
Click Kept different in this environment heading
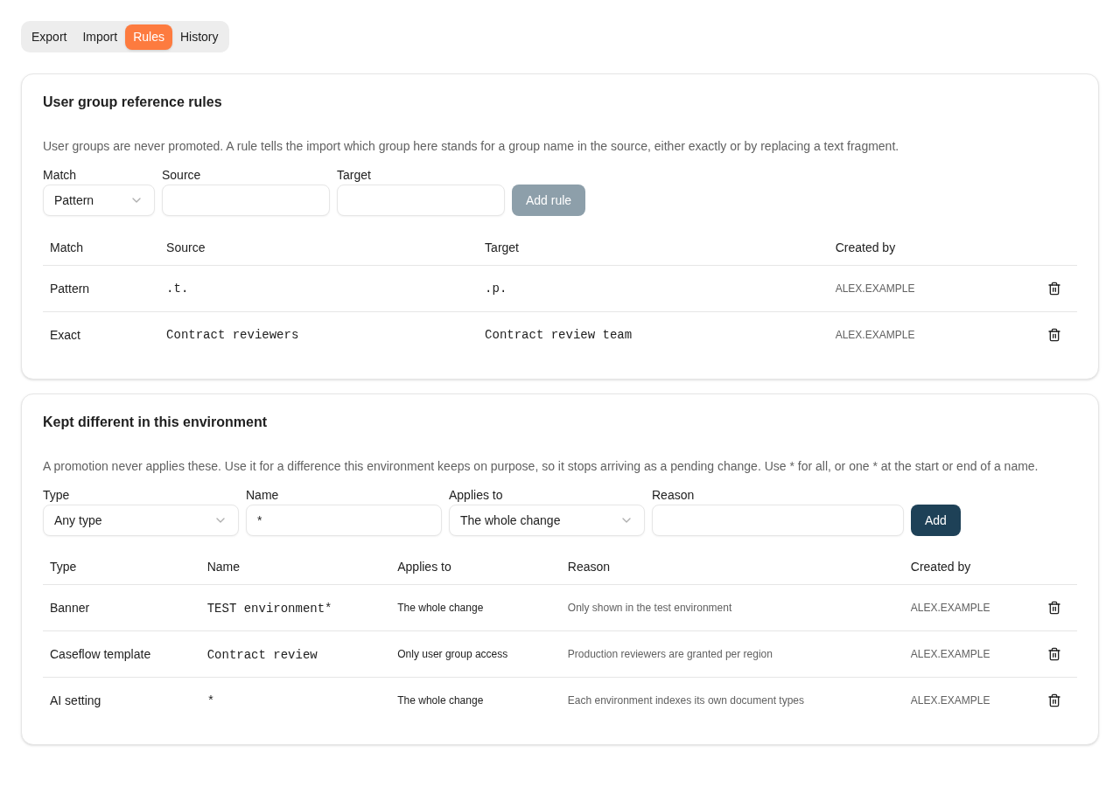[x=155, y=422]
